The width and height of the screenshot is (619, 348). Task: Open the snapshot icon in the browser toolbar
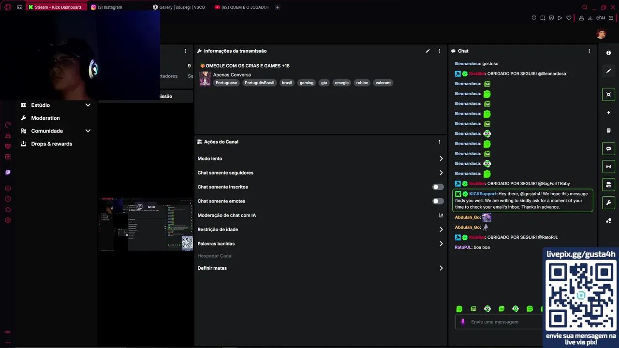(543, 18)
